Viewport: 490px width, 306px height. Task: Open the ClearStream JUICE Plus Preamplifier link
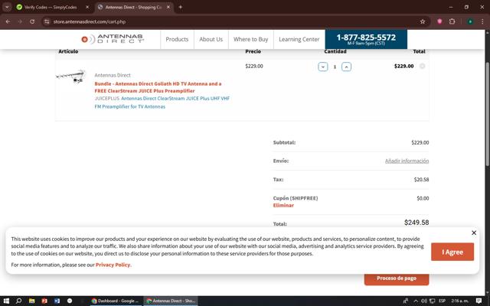162,103
